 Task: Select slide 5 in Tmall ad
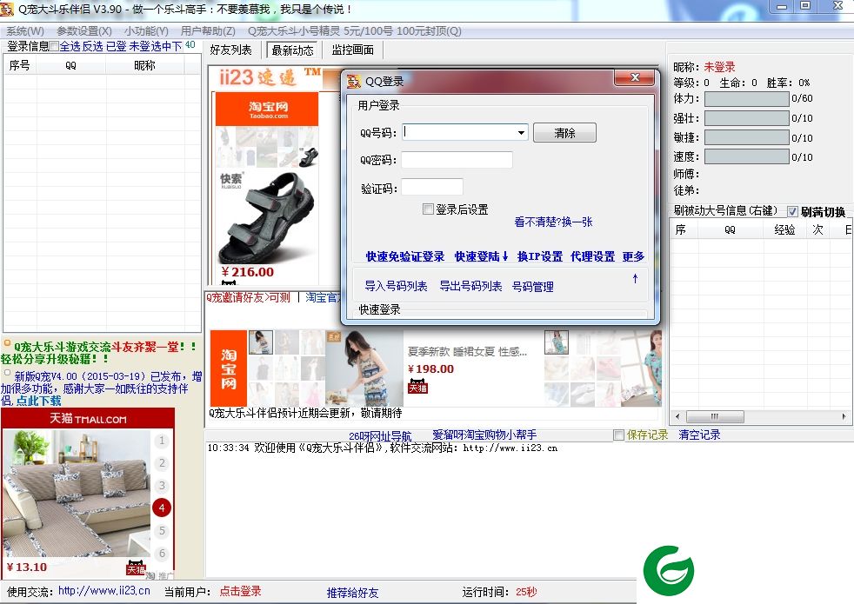162,530
